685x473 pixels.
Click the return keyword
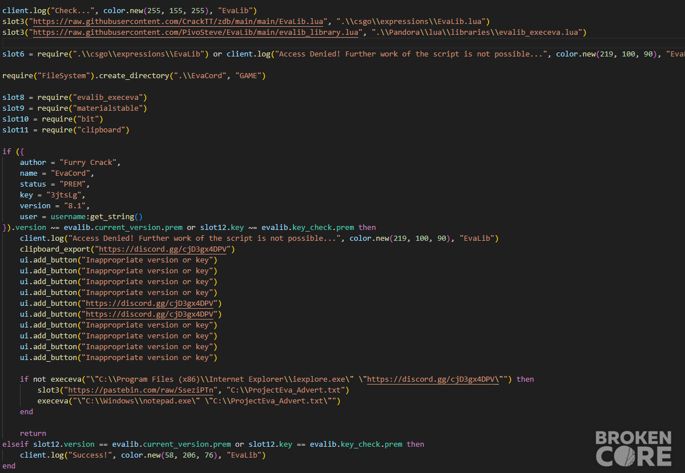click(33, 434)
